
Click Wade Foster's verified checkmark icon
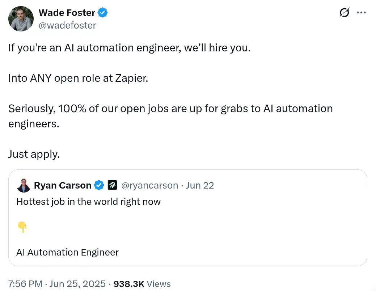(x=102, y=12)
